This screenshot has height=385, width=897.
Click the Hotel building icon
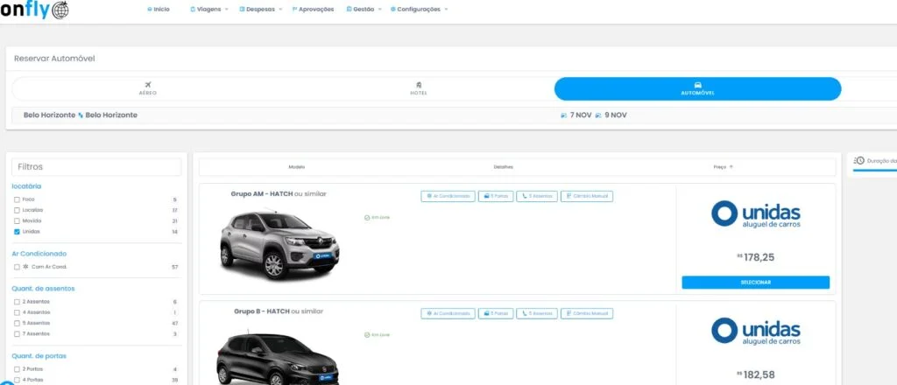(419, 85)
